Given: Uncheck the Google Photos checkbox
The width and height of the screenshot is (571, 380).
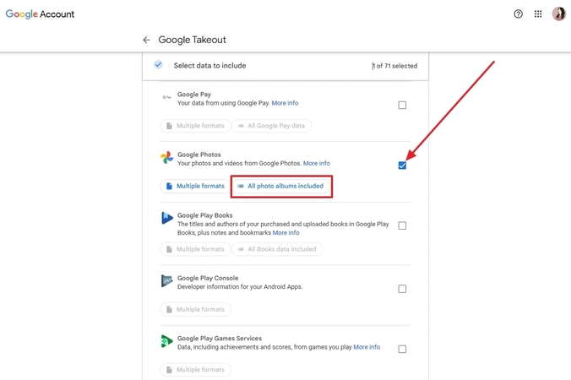Looking at the screenshot, I should coord(402,166).
